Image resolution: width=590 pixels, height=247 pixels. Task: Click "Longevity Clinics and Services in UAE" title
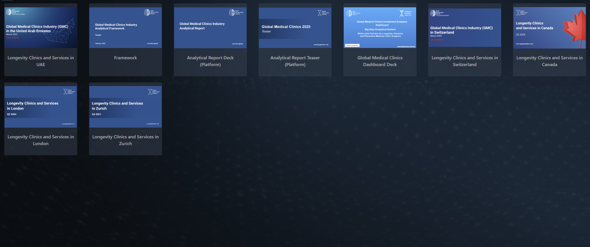coord(41,61)
